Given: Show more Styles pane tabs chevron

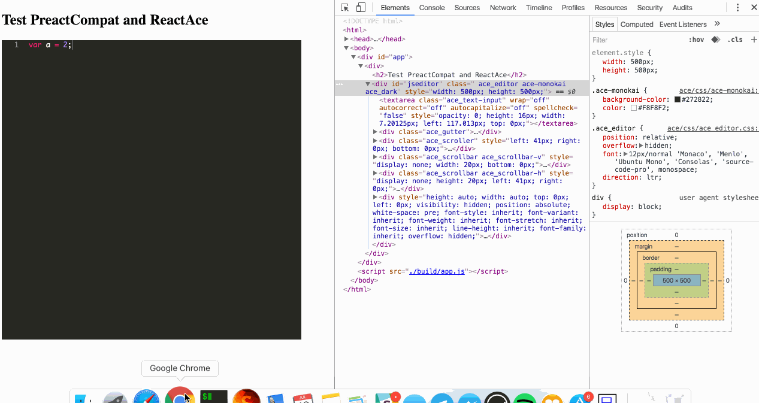Looking at the screenshot, I should (x=717, y=24).
